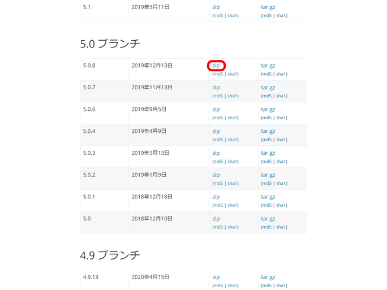The height and width of the screenshot is (290, 387).
Task: Download zip for version 5.0.2
Action: 216,175
